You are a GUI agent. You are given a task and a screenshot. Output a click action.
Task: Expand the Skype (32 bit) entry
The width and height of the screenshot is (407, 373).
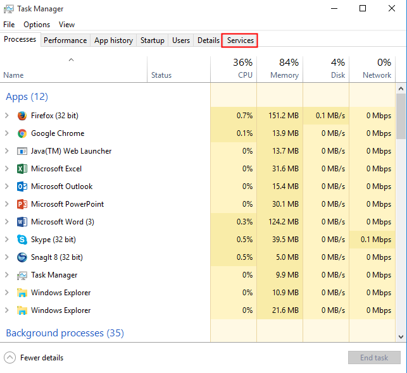click(7, 240)
